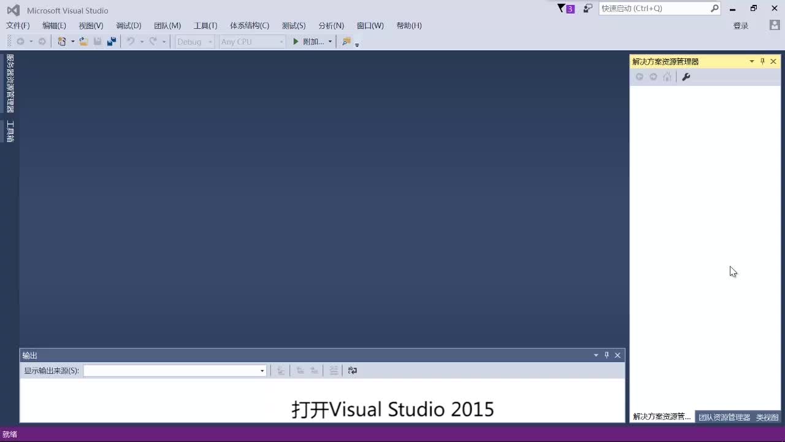Toggle auto-hide pin on Output panel
Viewport: 785px width, 442px height.
coord(607,355)
